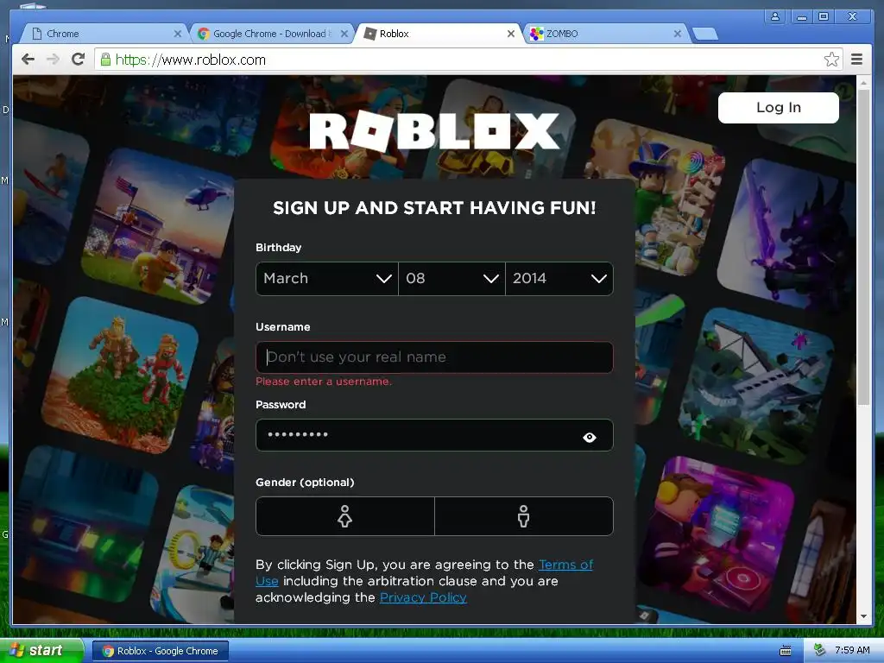Open a new tab button
This screenshot has height=663, width=884.
click(x=704, y=34)
